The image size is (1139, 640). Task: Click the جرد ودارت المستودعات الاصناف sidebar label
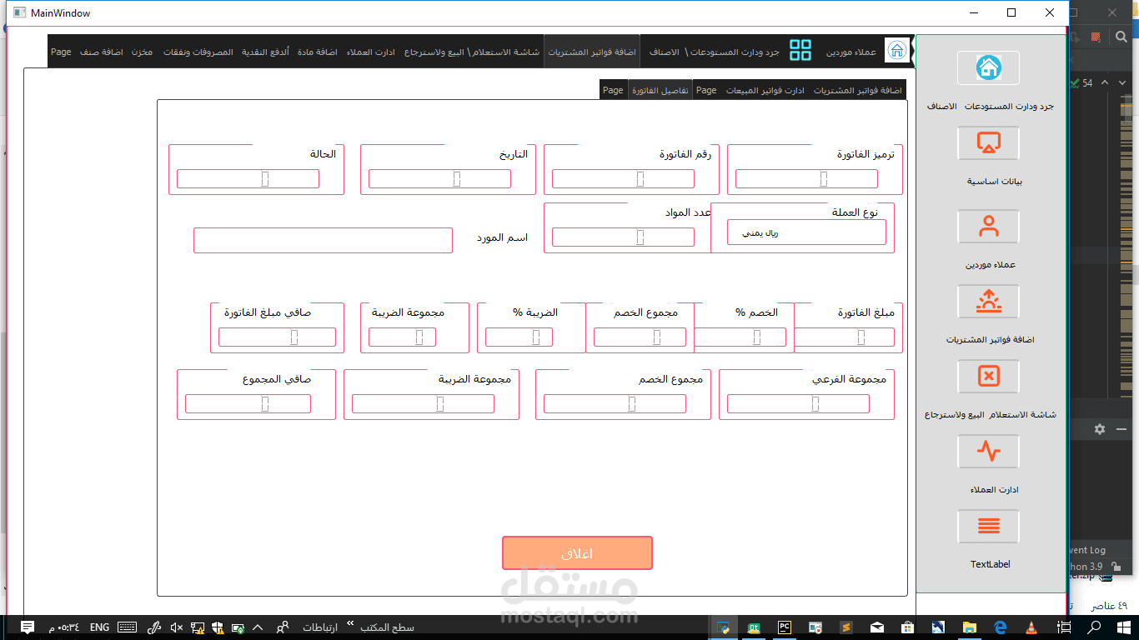click(990, 107)
